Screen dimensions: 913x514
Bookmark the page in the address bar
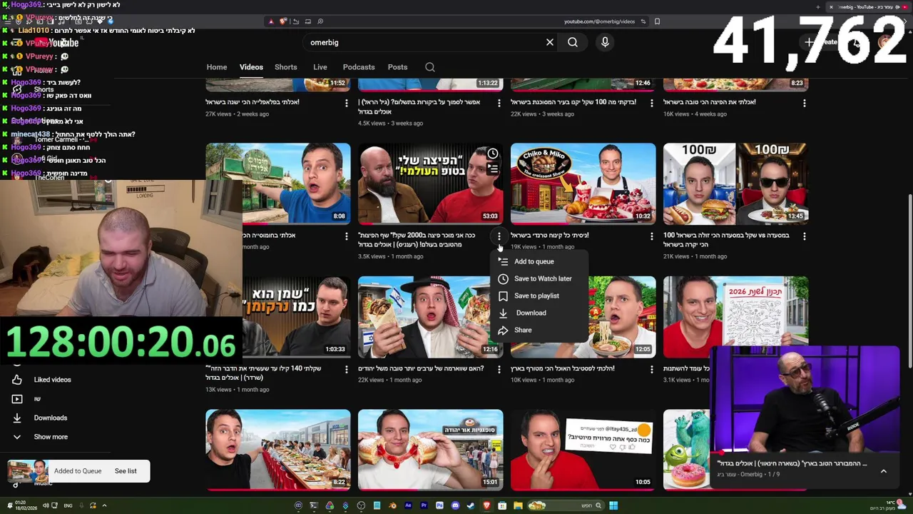pyautogui.click(x=657, y=21)
